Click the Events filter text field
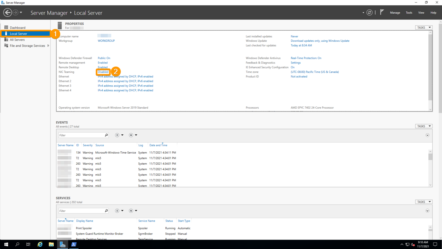 (81, 135)
